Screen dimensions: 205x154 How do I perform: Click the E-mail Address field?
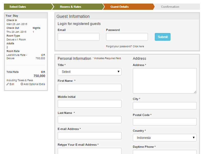pos(89,136)
